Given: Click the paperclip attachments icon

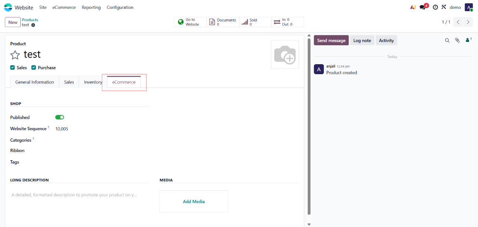Looking at the screenshot, I should [x=457, y=40].
